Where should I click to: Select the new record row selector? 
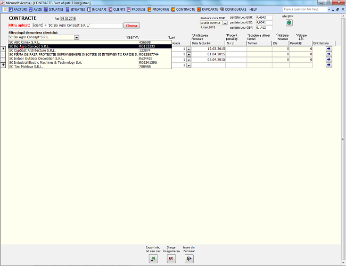[3, 65]
